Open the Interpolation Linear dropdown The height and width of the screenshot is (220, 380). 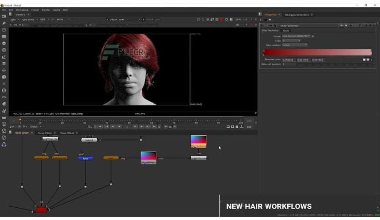click(295, 45)
